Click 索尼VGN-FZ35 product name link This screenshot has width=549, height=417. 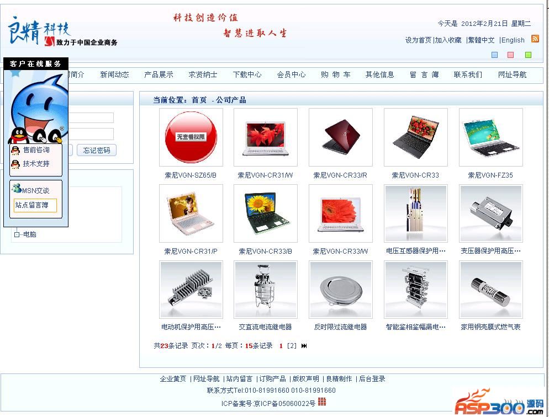[490, 175]
